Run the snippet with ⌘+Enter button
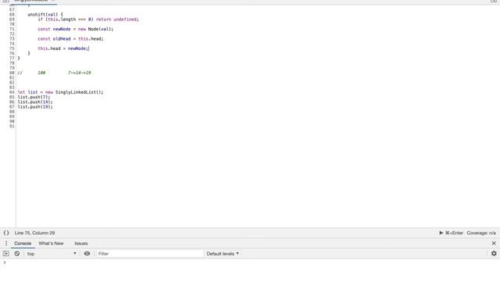The height and width of the screenshot is (281, 500). tap(451, 233)
